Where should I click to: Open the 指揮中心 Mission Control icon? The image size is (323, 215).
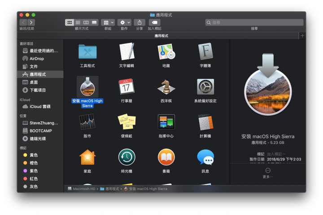coord(166,122)
